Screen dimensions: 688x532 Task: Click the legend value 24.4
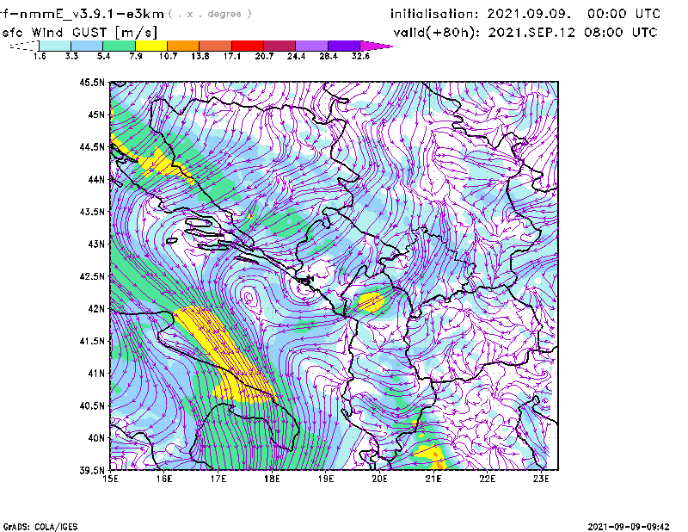click(x=296, y=56)
